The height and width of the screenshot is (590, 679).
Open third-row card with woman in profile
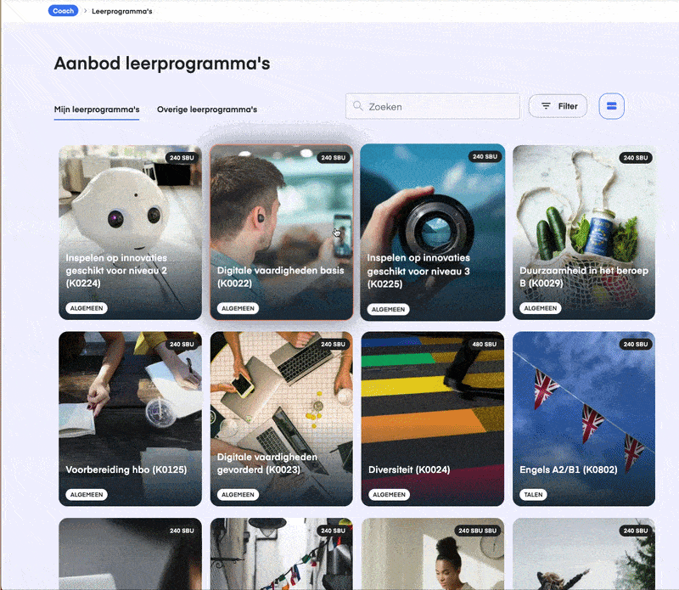point(433,554)
